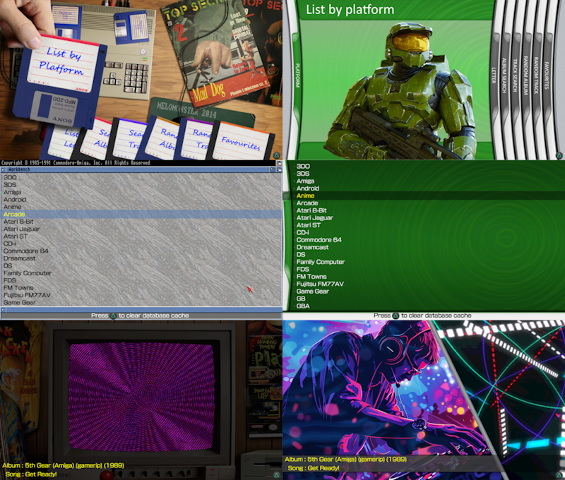
Task: Select 'Game Gear' in the green platform list
Action: click(x=312, y=292)
